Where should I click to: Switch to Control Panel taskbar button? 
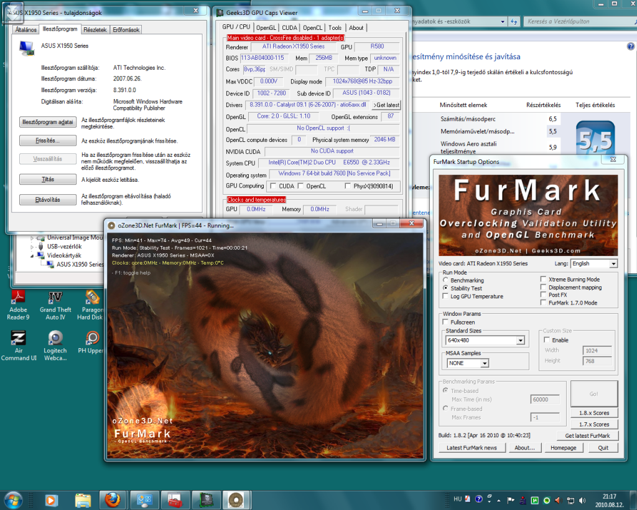144,500
